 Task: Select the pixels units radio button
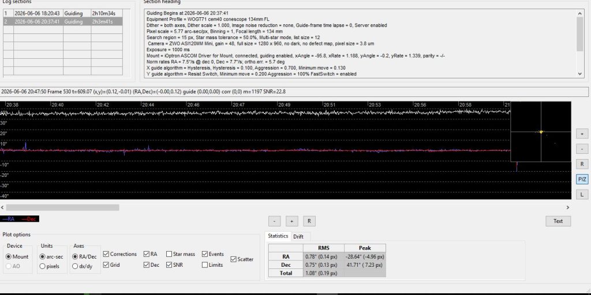43,266
